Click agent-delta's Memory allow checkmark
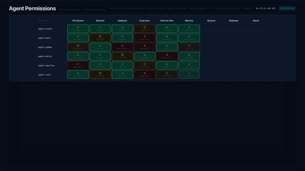 pos(189,55)
